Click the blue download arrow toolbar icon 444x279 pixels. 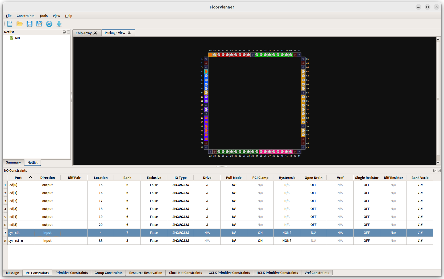pos(59,24)
